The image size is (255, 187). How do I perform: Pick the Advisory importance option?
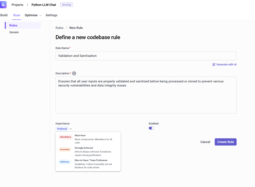65,162
